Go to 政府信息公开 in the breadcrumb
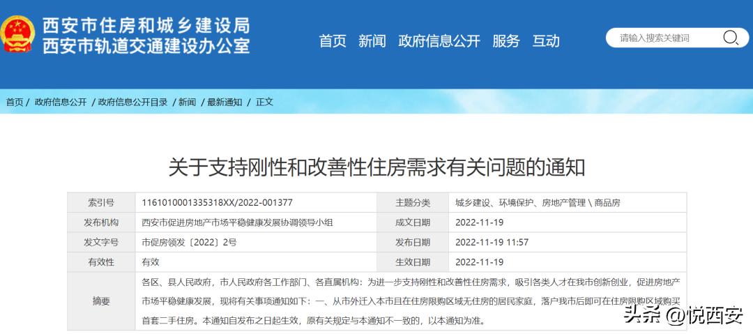Viewport: 753px width, 334px height. point(61,102)
